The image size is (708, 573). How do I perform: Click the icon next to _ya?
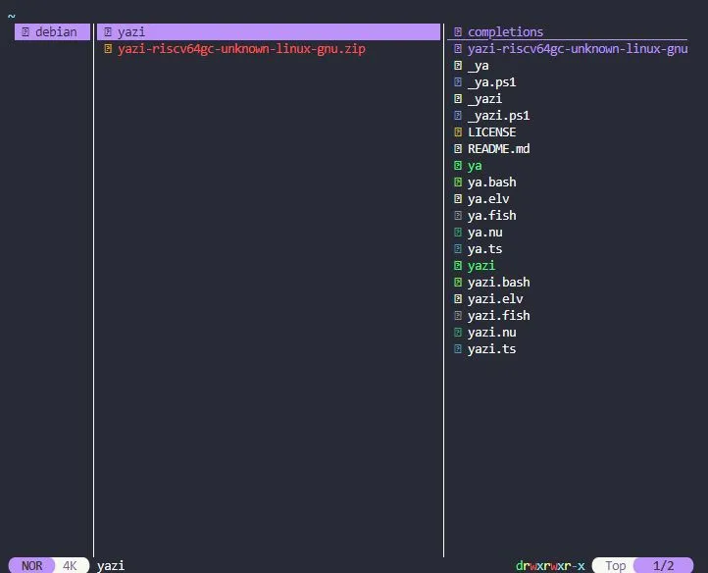(x=457, y=66)
